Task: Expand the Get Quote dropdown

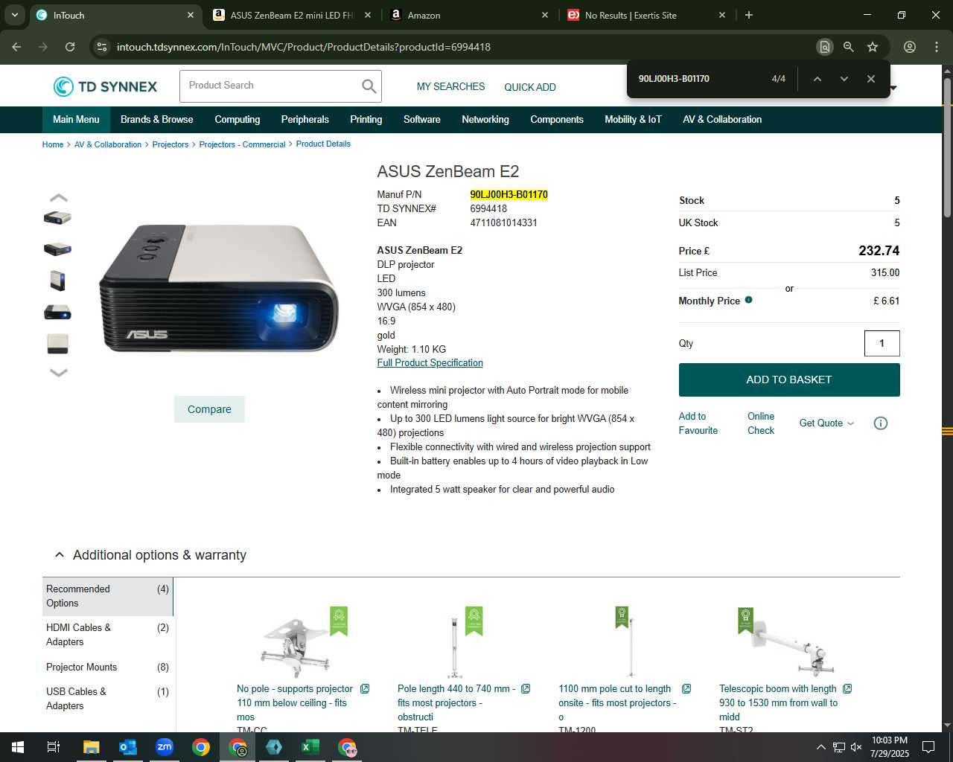Action: [826, 423]
